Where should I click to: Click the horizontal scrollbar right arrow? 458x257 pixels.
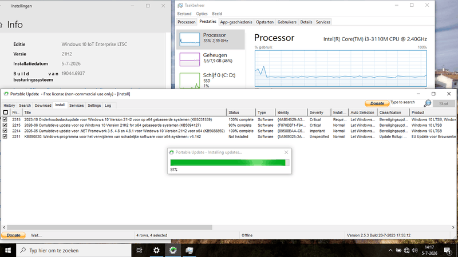(x=453, y=227)
